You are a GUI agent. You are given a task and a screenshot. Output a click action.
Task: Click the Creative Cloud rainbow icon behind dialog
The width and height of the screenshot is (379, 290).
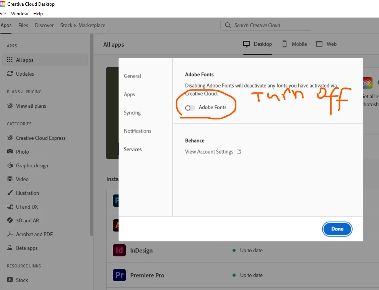click(x=368, y=83)
